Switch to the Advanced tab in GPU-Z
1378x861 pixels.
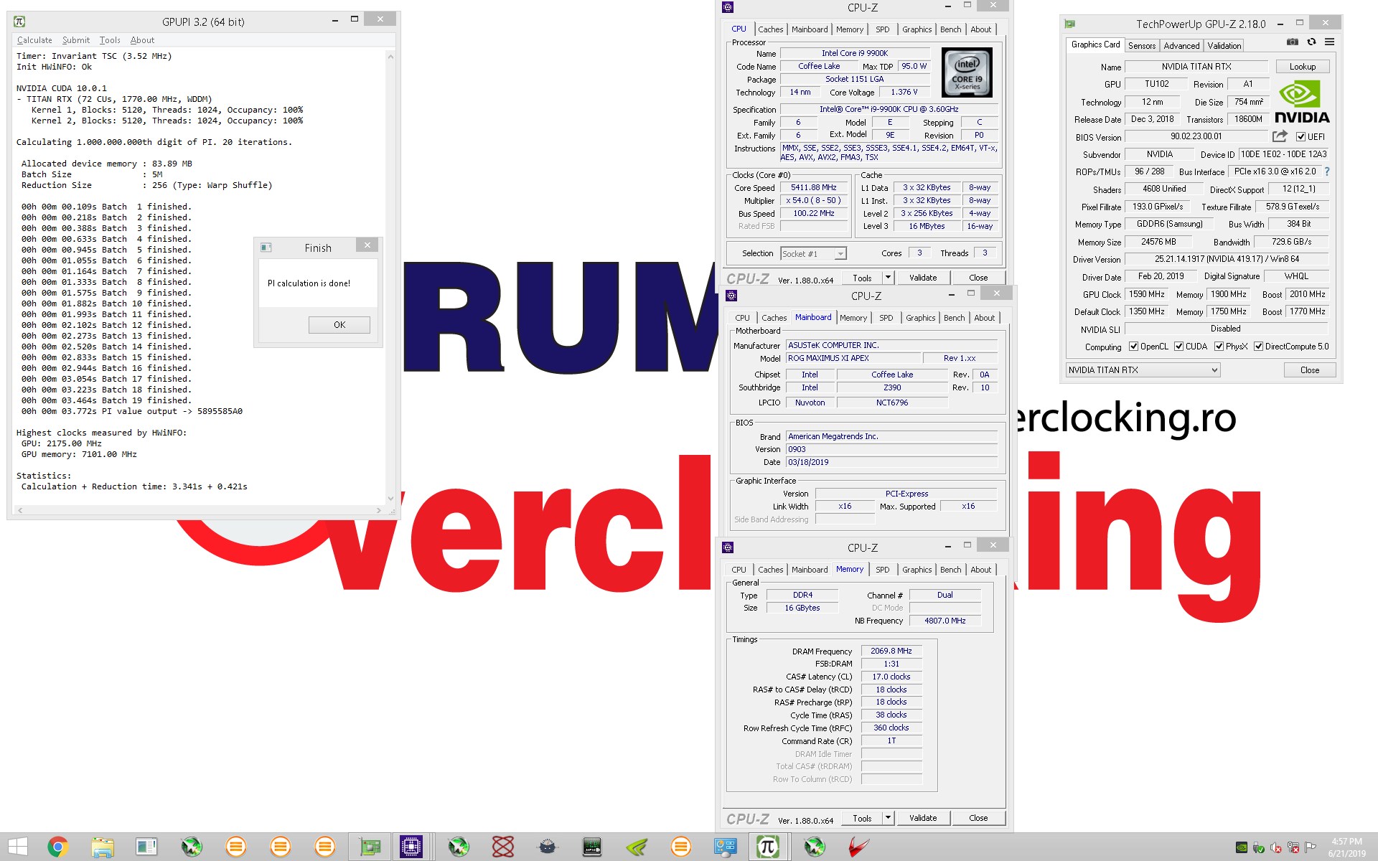tap(1181, 45)
